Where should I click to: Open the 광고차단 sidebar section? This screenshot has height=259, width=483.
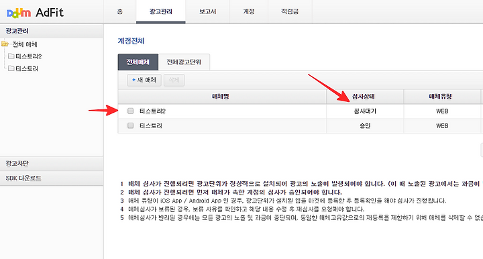(x=52, y=164)
